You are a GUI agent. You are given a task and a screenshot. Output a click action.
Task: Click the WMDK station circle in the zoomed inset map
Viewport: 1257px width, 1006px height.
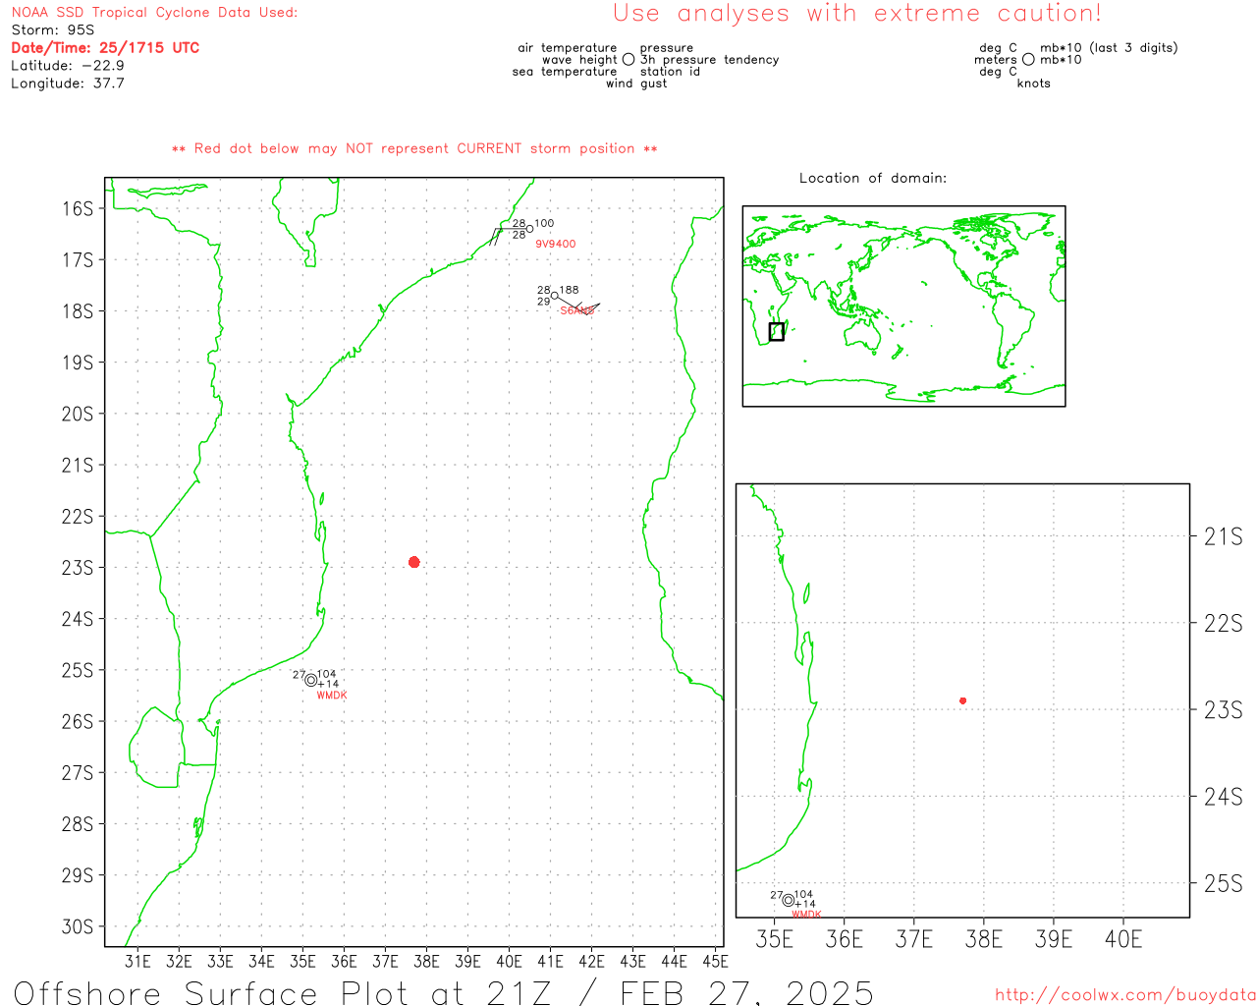pyautogui.click(x=788, y=900)
